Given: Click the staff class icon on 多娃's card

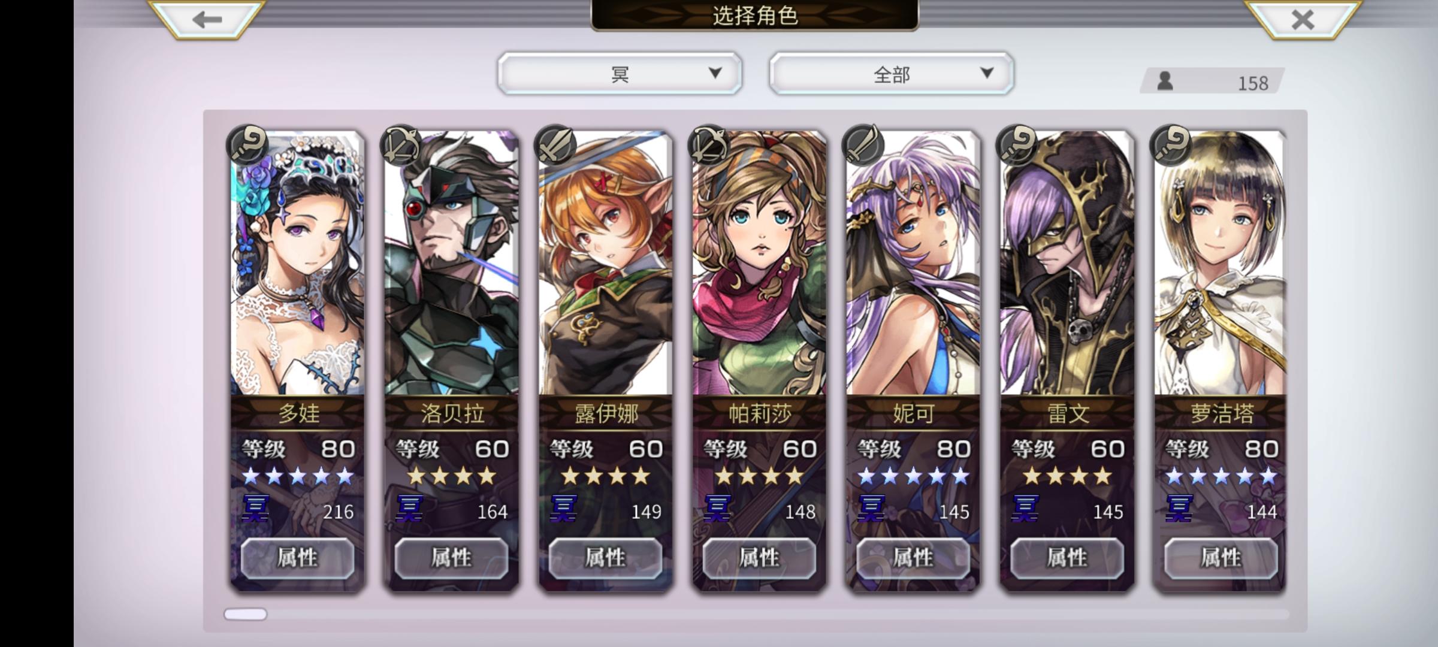Looking at the screenshot, I should click(x=246, y=145).
